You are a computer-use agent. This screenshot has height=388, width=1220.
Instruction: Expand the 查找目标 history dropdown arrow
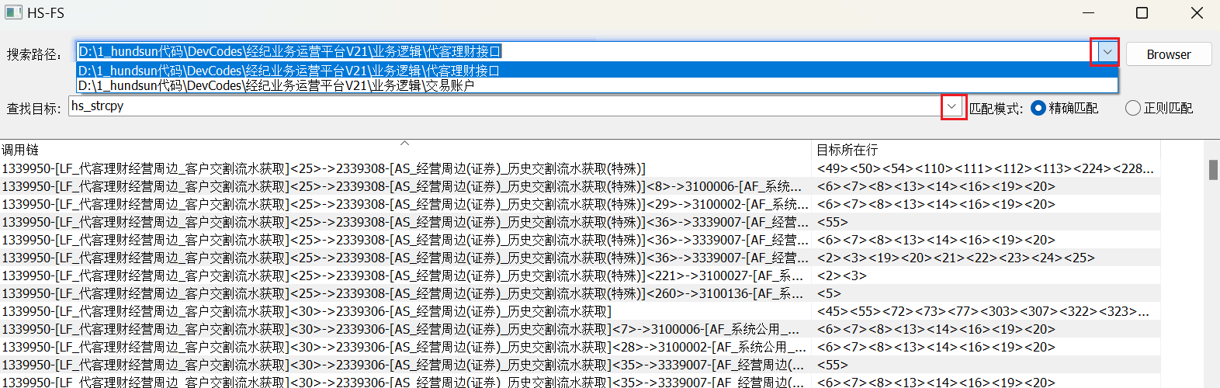pyautogui.click(x=952, y=106)
